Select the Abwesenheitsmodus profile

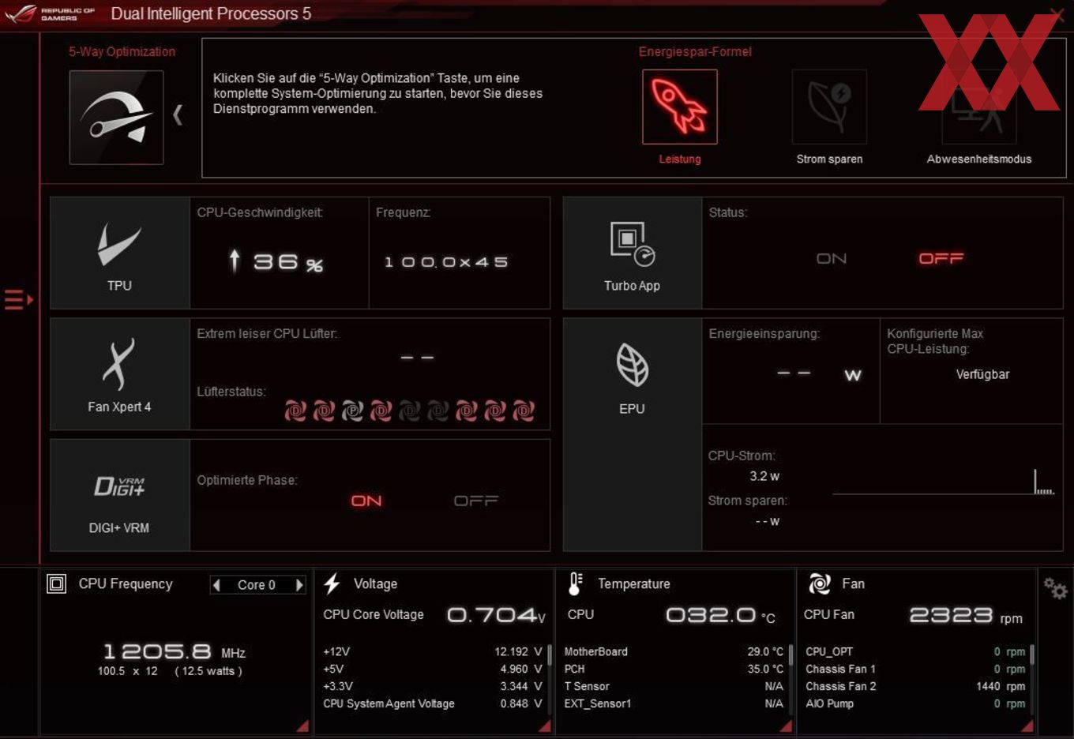(979, 107)
